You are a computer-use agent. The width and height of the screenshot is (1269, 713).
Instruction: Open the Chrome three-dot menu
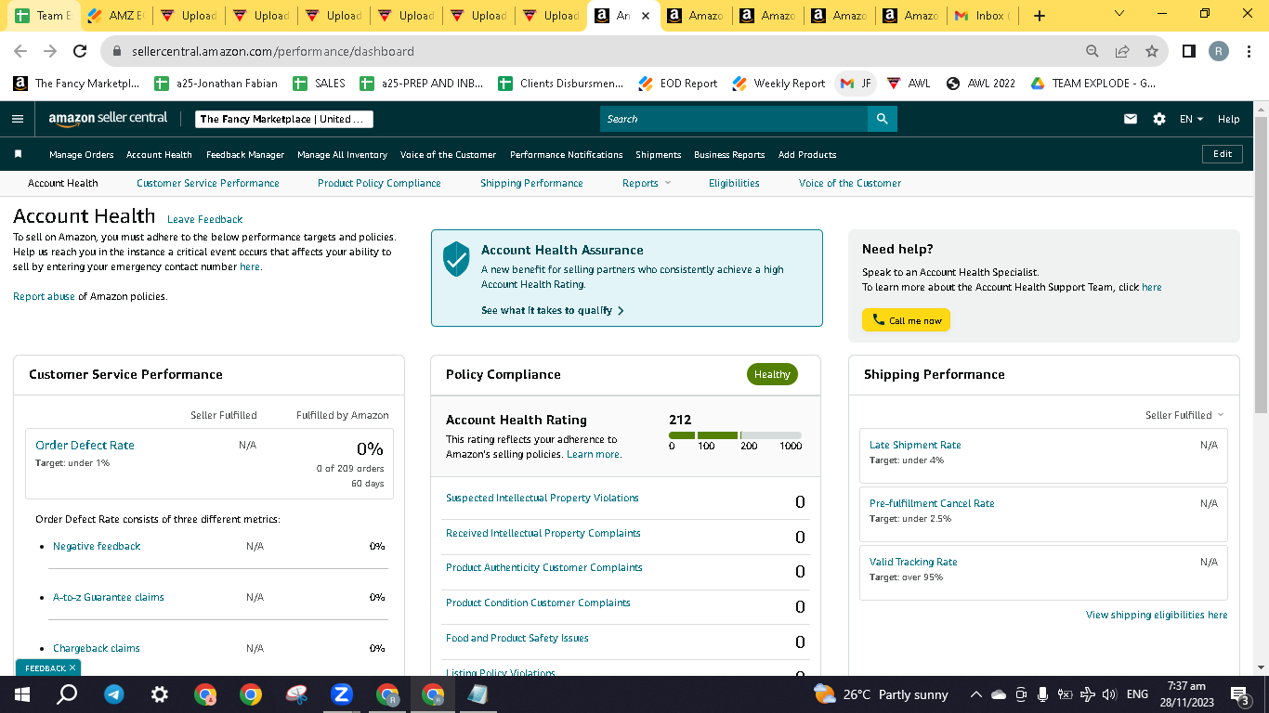[x=1249, y=51]
